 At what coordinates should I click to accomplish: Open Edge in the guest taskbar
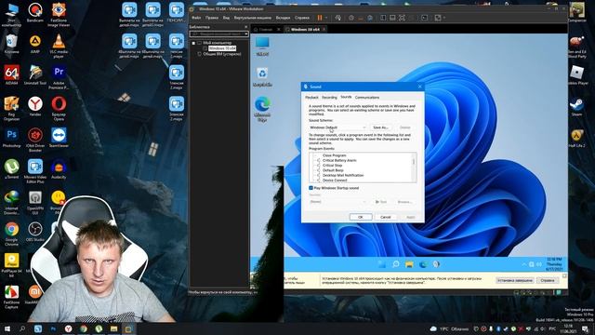click(423, 264)
